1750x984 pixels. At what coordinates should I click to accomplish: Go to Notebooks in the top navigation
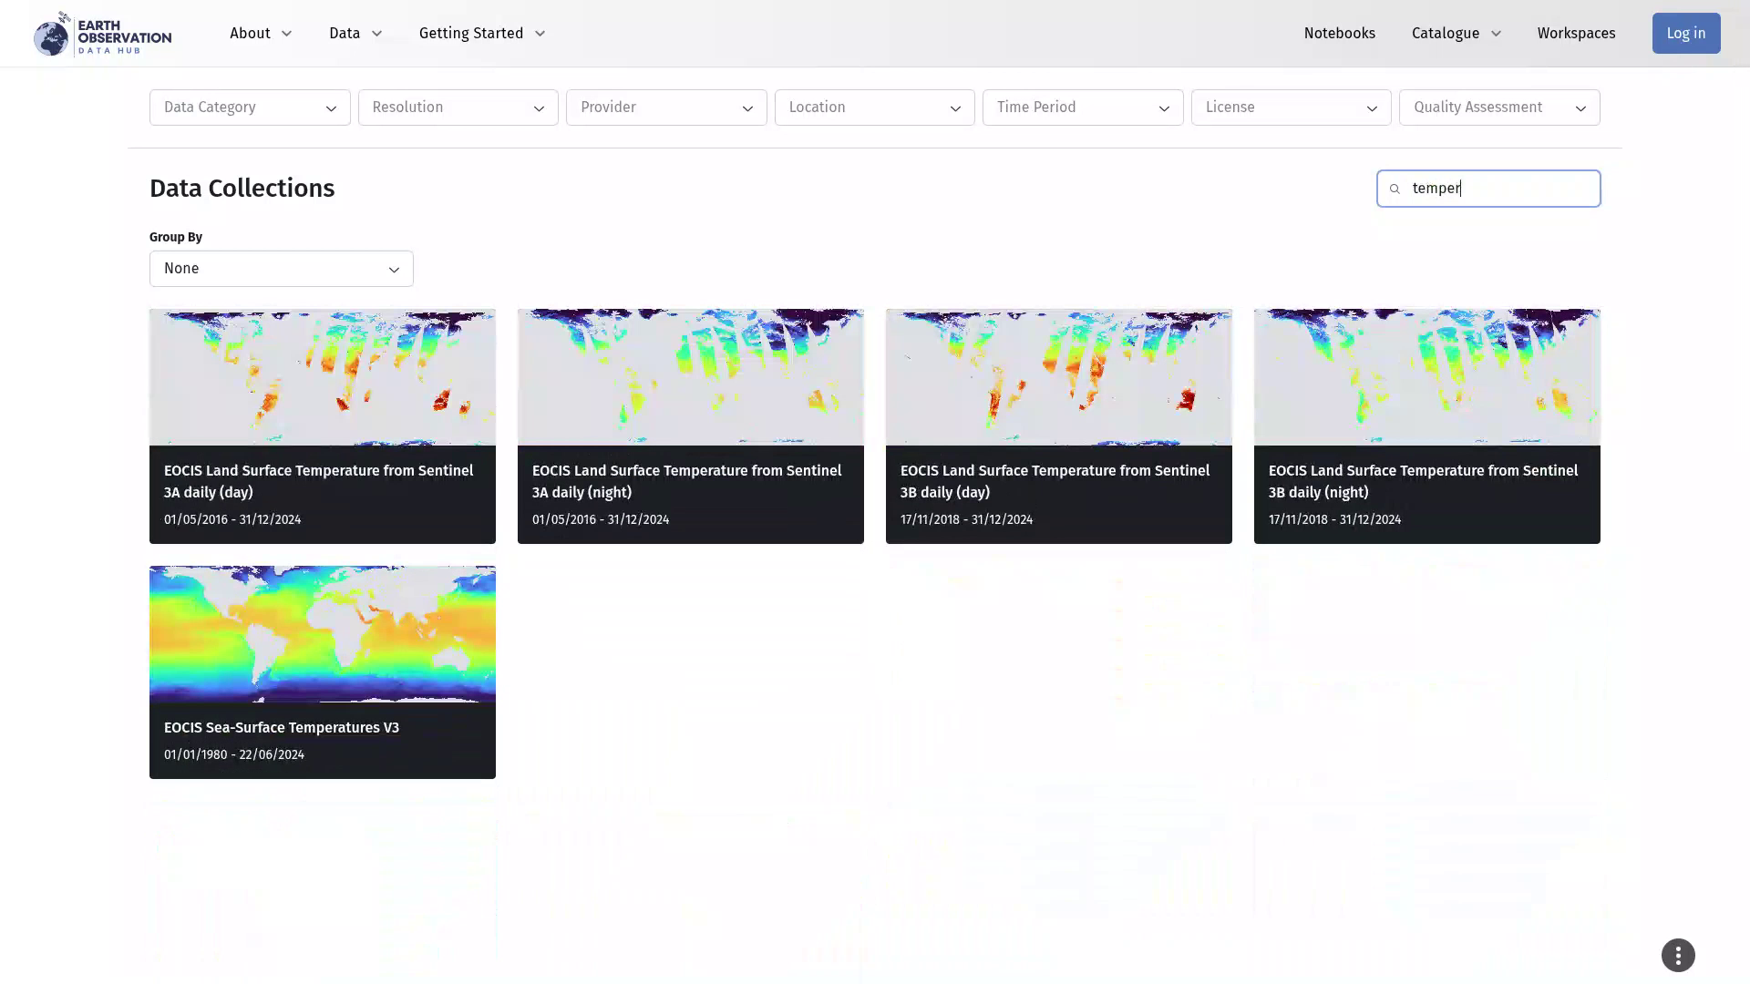(x=1339, y=34)
